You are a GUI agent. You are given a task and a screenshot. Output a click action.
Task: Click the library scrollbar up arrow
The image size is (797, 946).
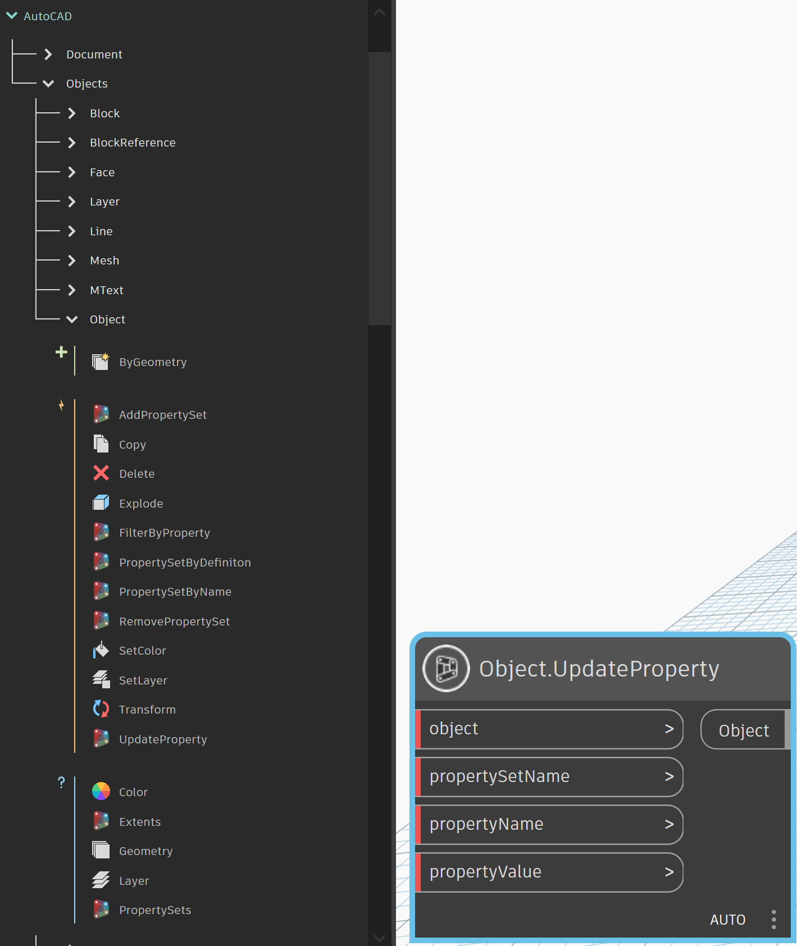click(x=380, y=12)
